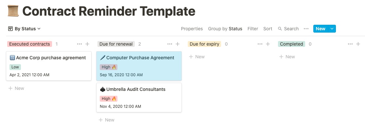Click the Search magnifier icon
The image size is (365, 129).
[280, 29]
